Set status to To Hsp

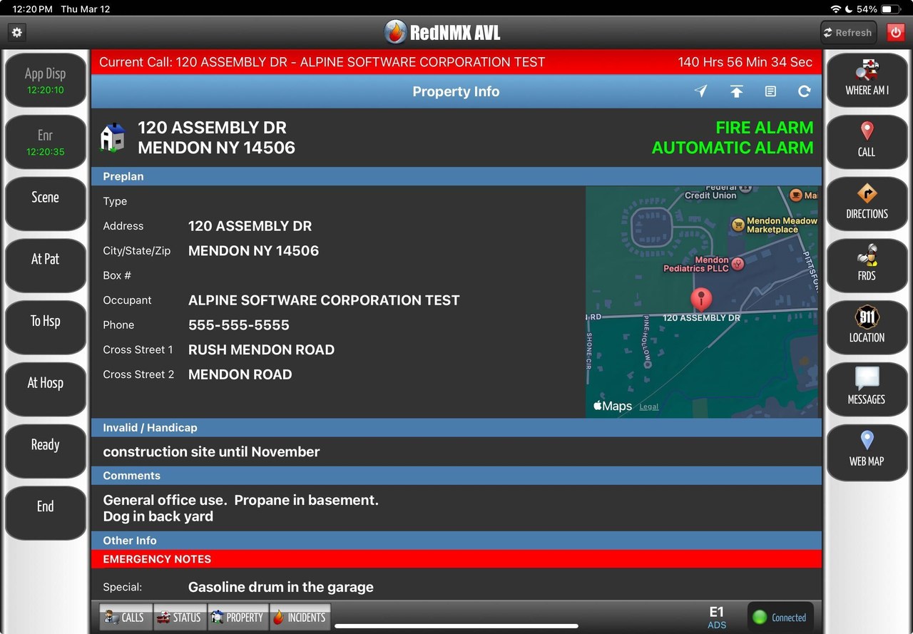[45, 327]
